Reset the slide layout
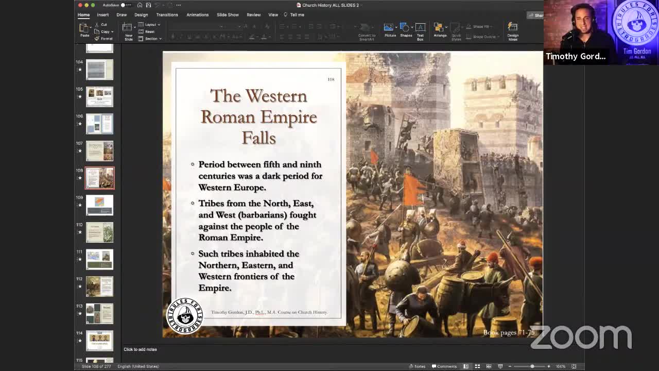This screenshot has width=659, height=371. pos(147,31)
